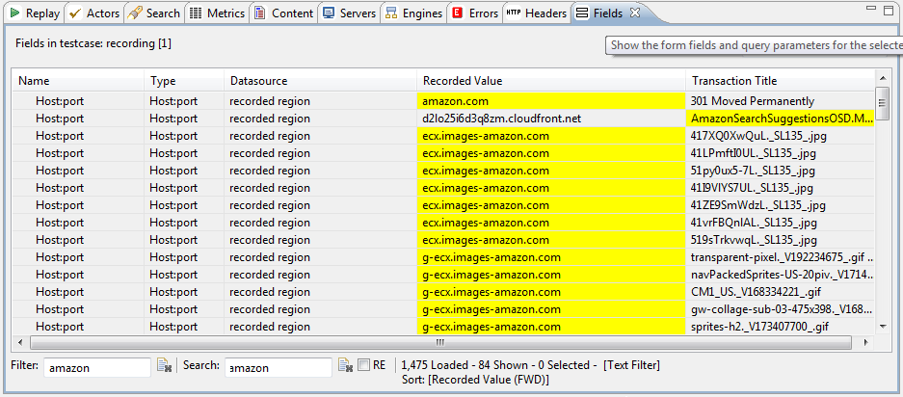
Task: Sort by the Transaction Title column header
Action: pos(781,81)
